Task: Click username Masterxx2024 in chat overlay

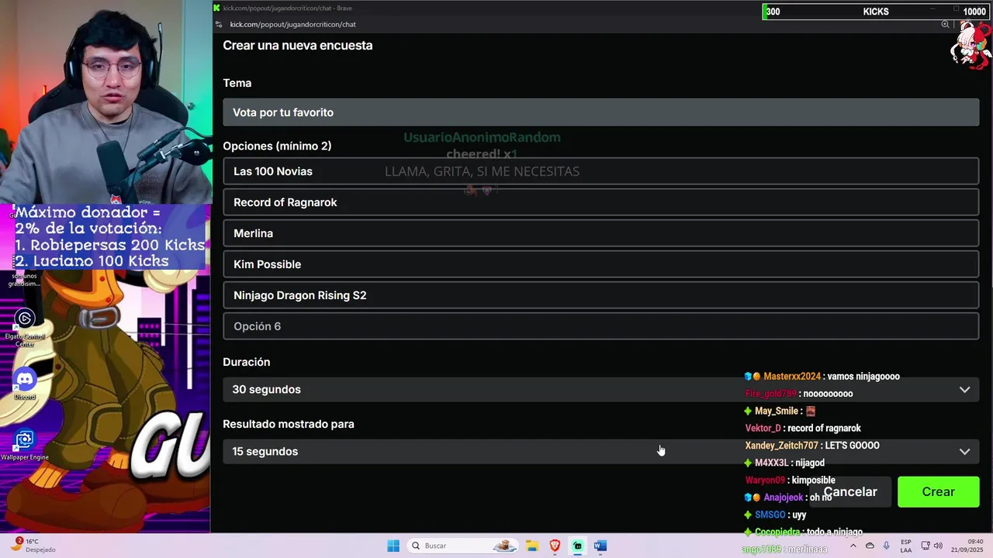Action: click(x=792, y=377)
